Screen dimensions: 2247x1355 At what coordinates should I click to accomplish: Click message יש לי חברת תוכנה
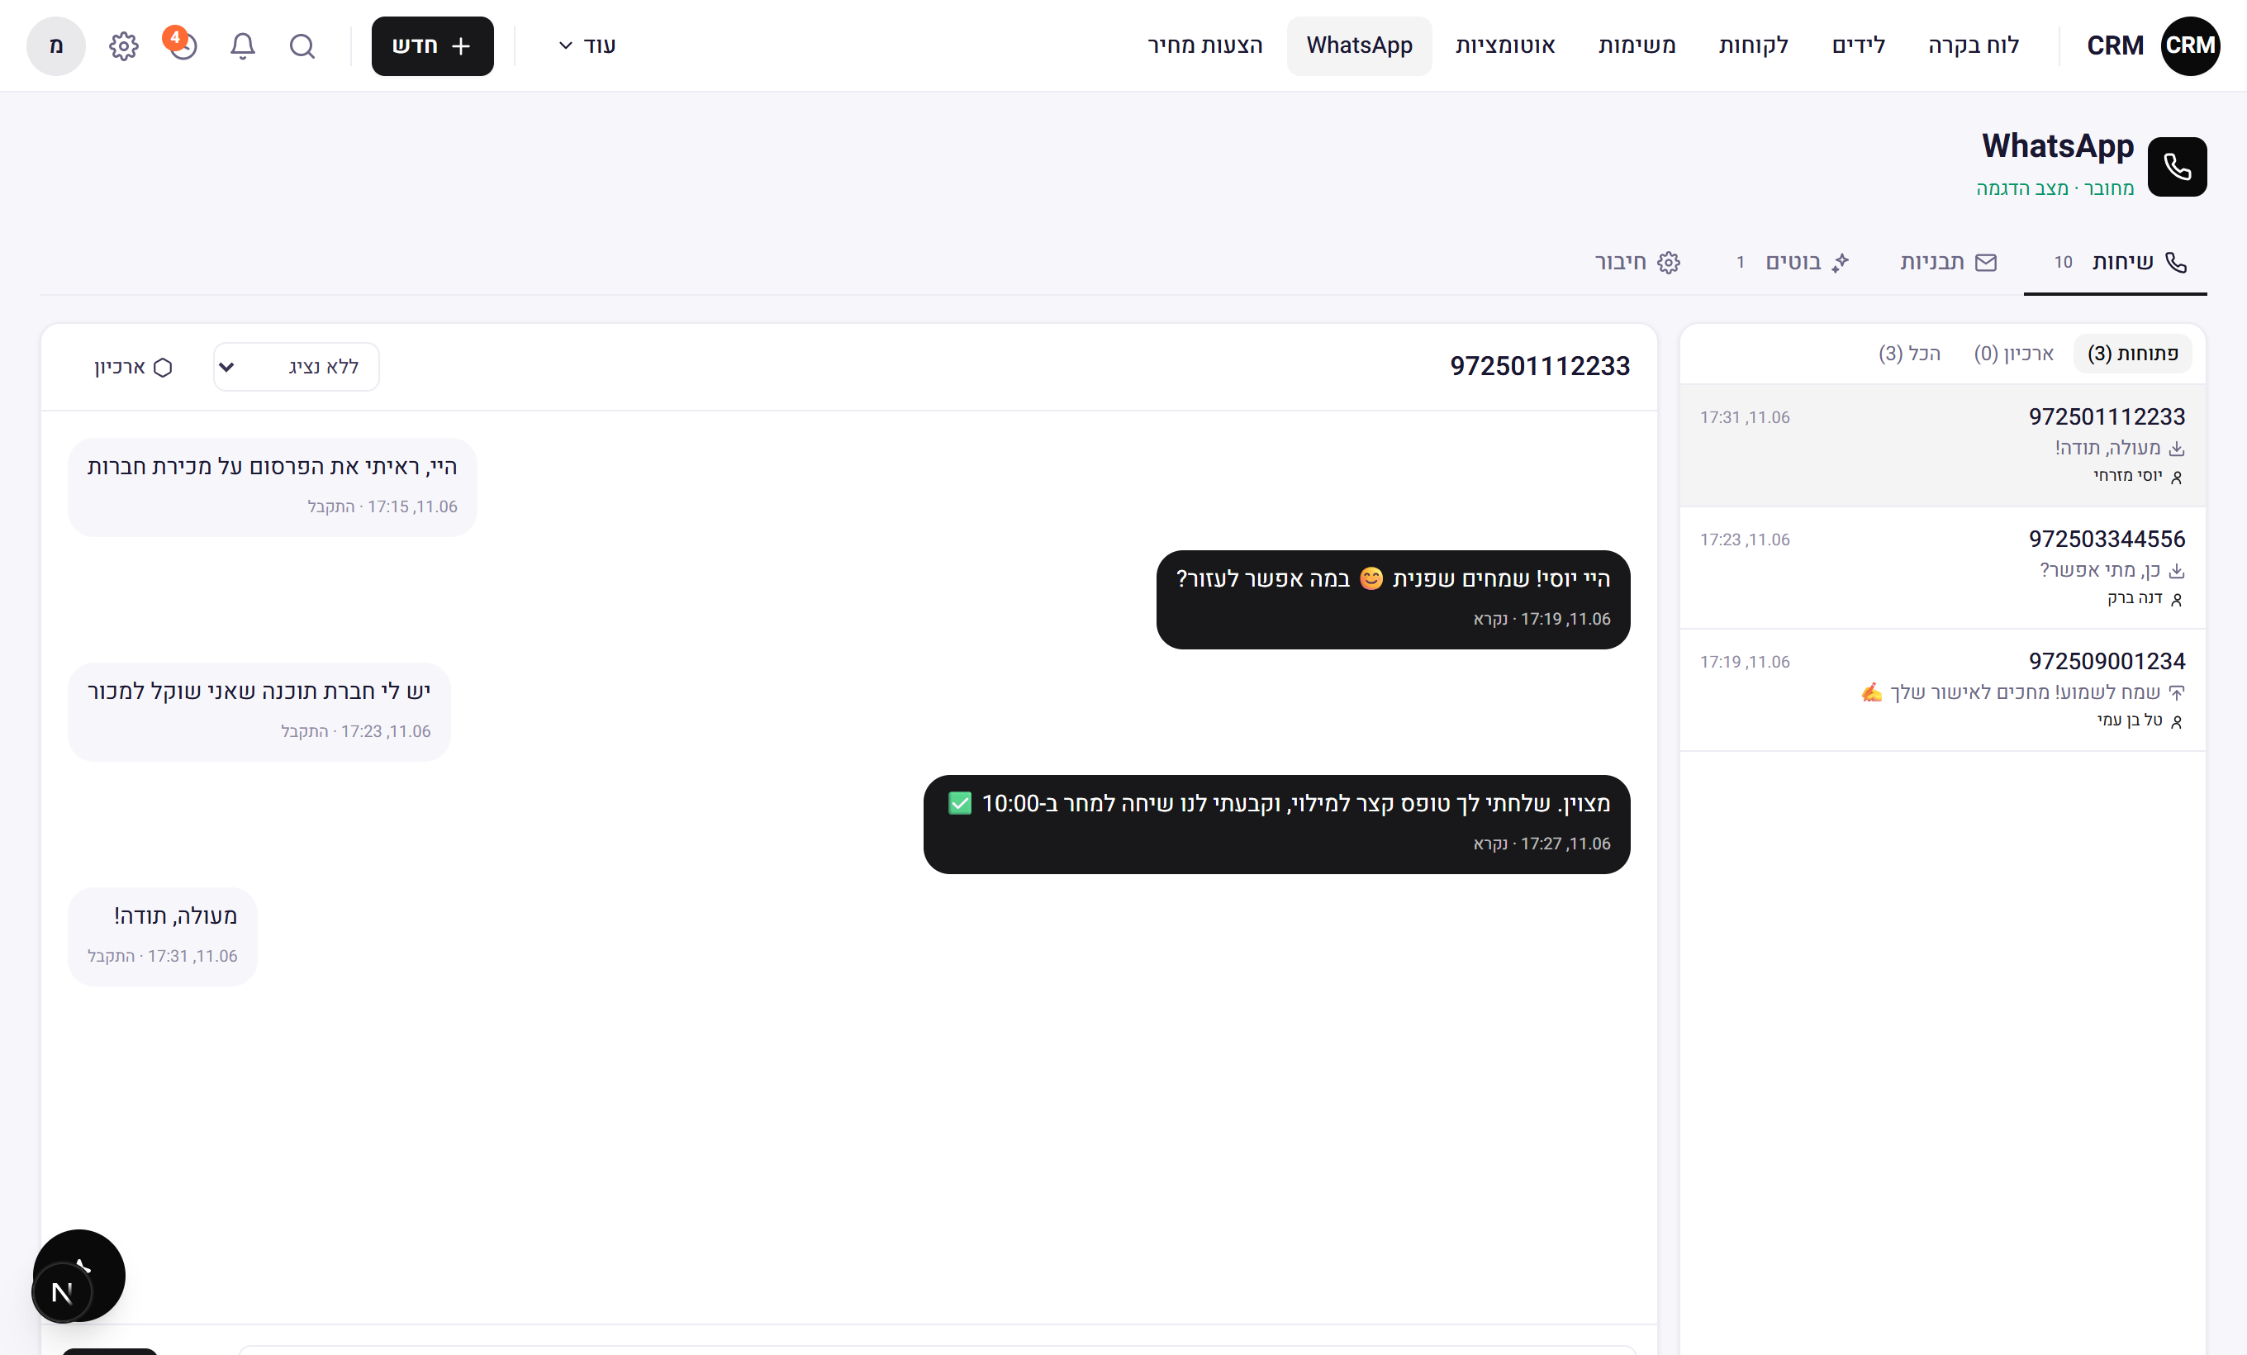259,712
